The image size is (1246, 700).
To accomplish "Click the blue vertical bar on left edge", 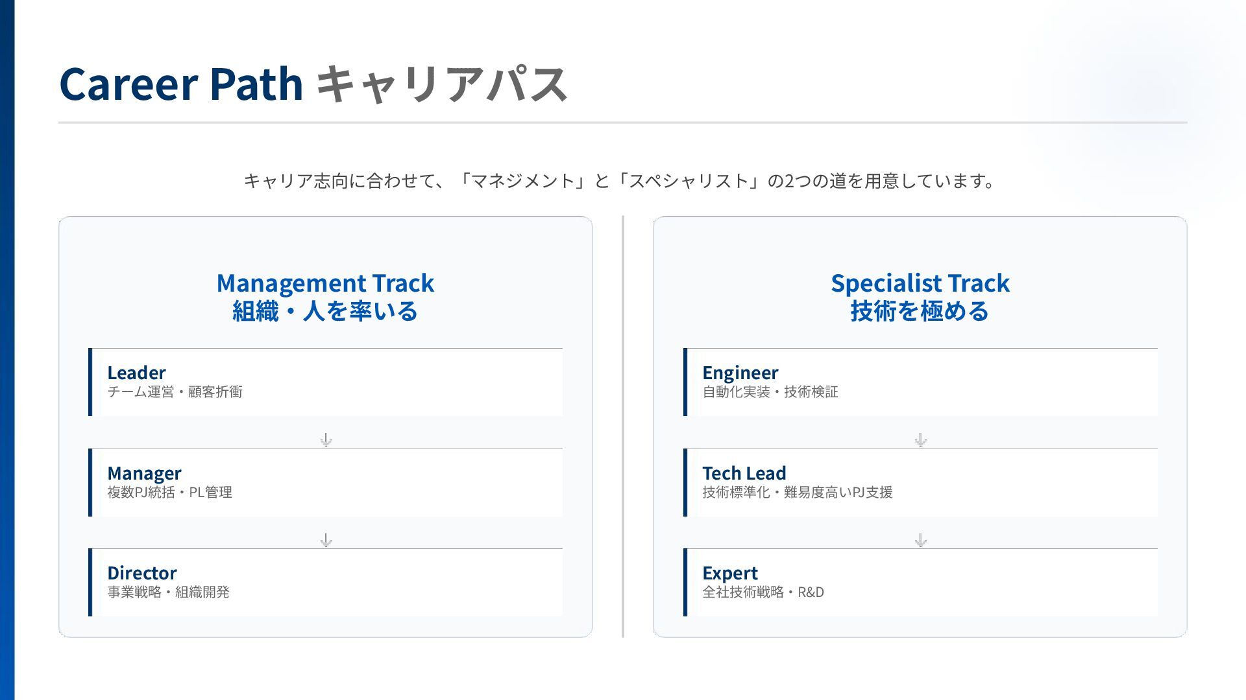I will [7, 350].
